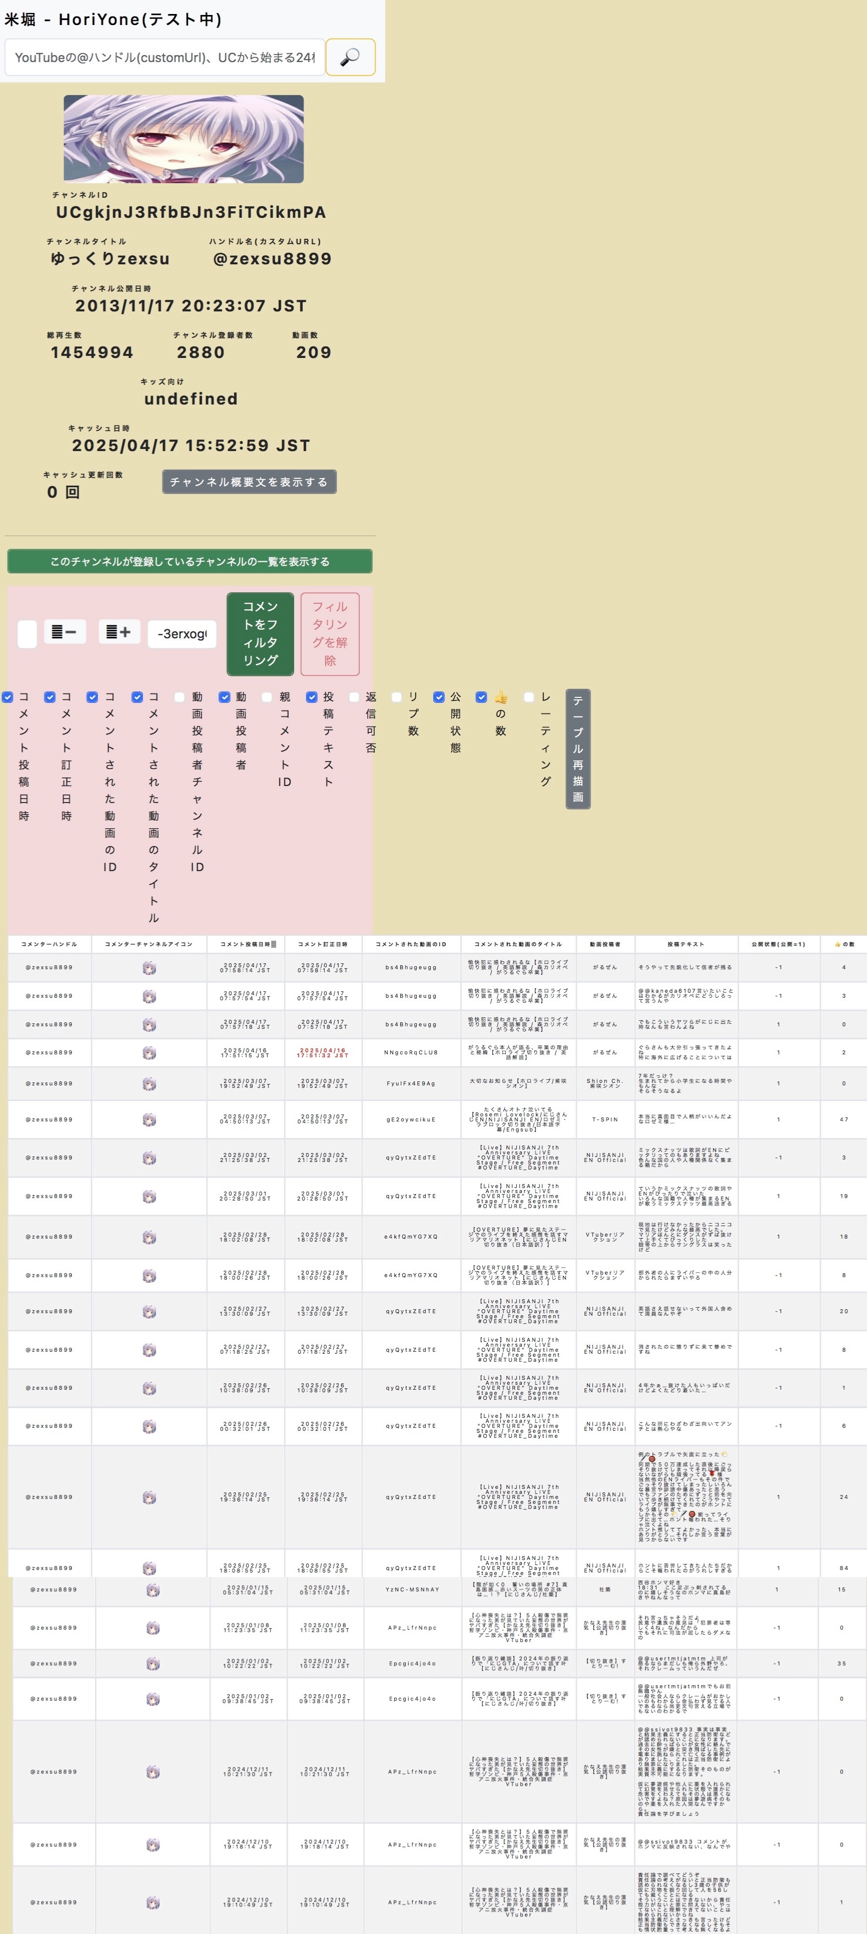
Task: Click the avatar icon in the 2025/01/15 05:31:04 row
Action: pyautogui.click(x=153, y=1590)
